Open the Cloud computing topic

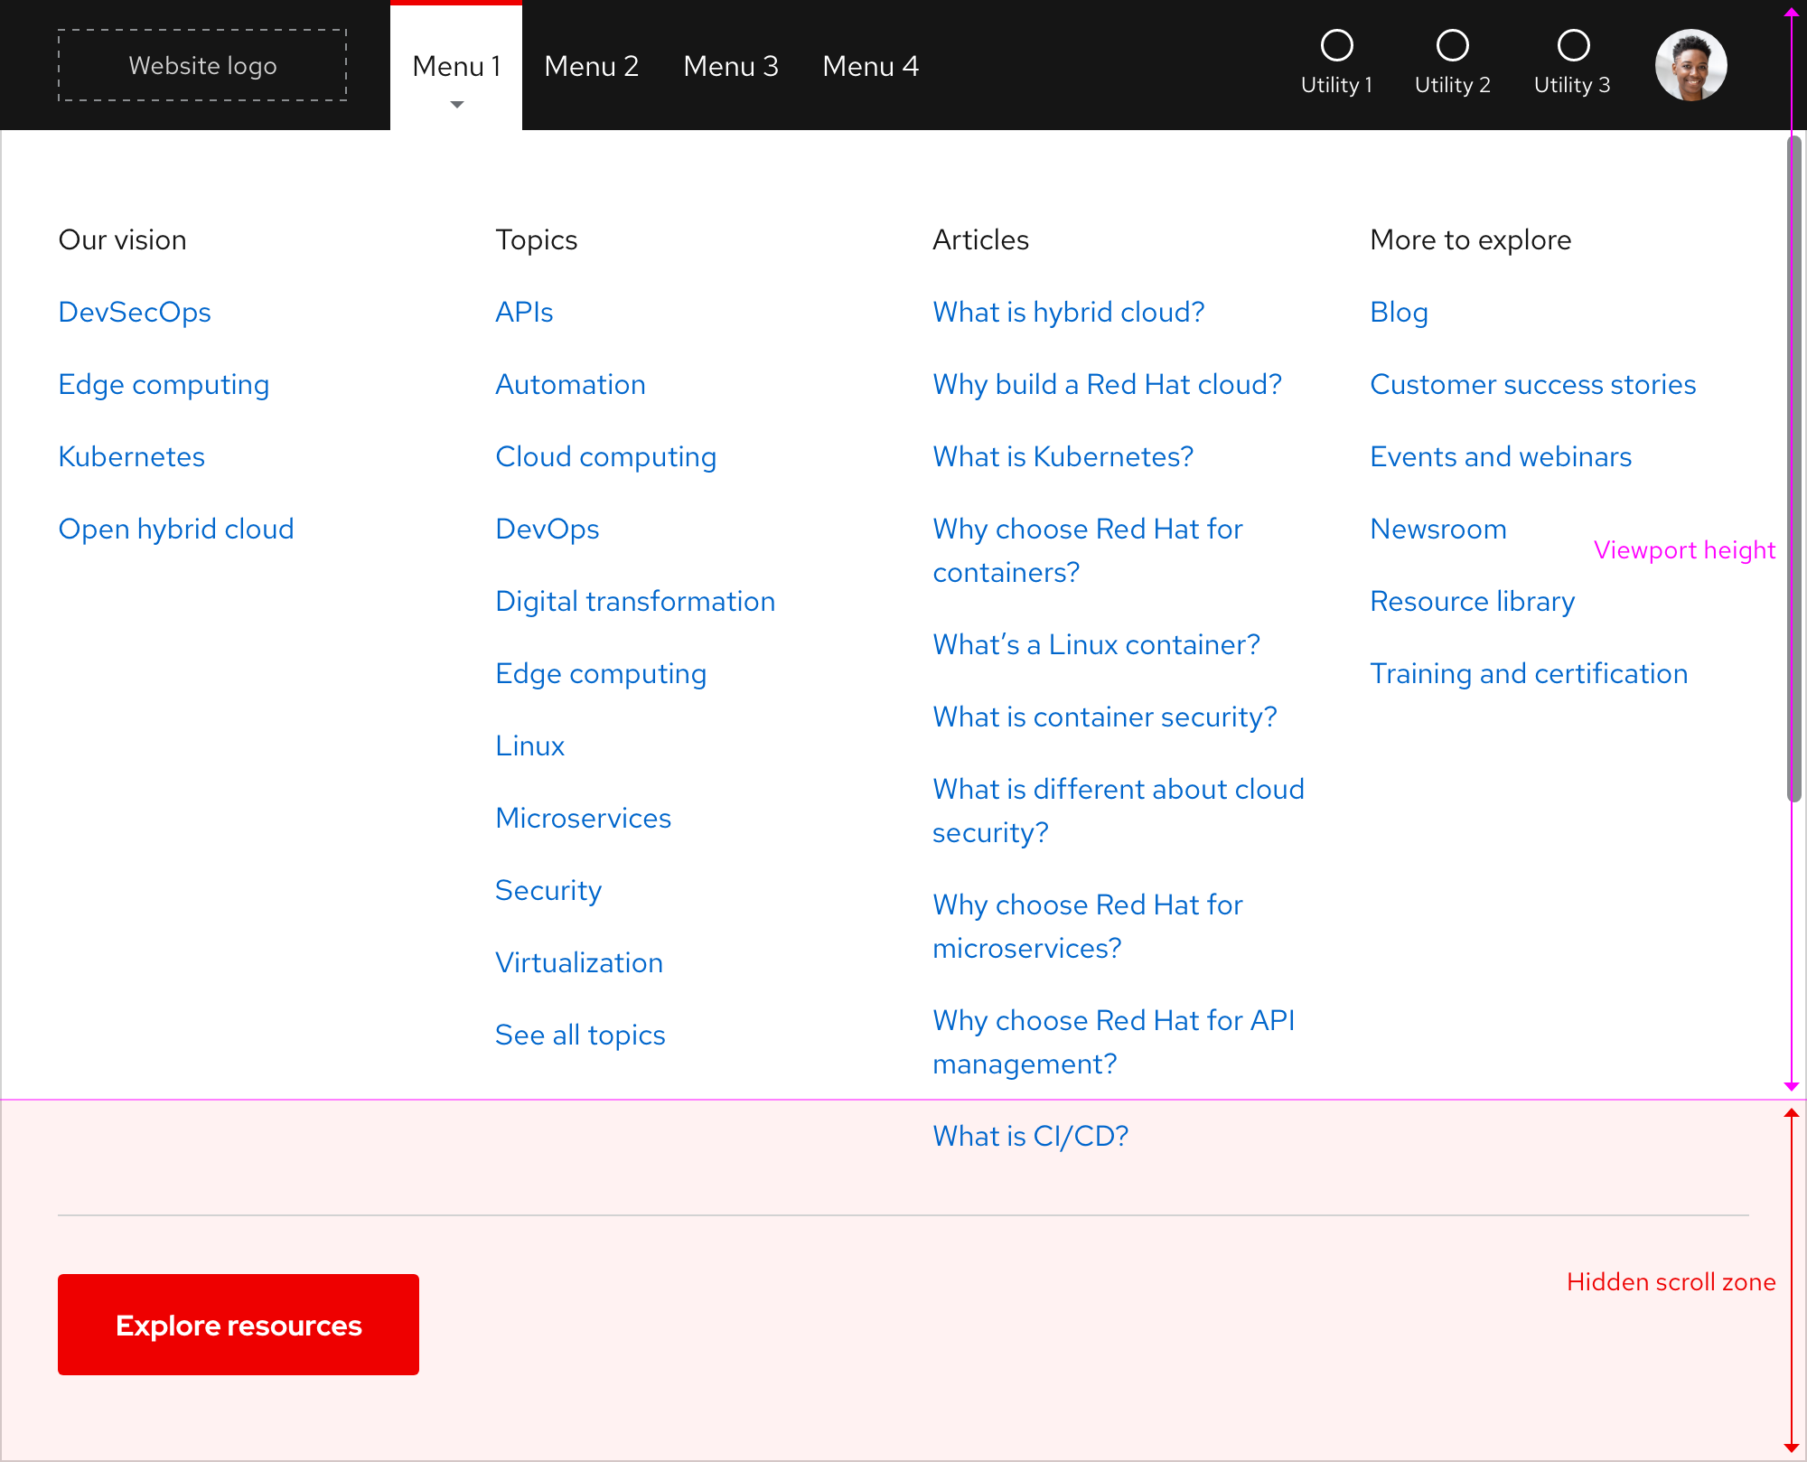click(x=605, y=456)
